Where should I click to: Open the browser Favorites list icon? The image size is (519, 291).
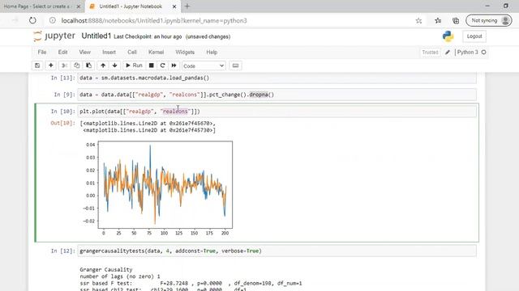pyautogui.click(x=438, y=20)
